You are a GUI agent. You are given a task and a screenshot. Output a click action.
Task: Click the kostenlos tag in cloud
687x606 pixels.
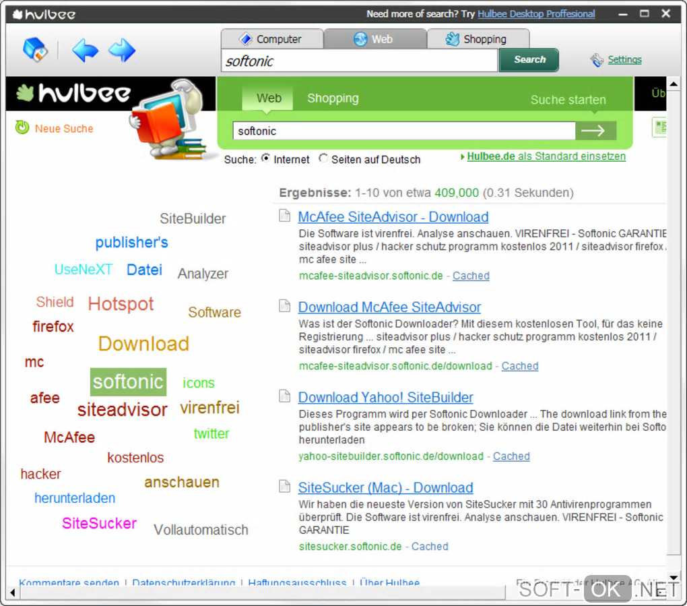point(135,458)
